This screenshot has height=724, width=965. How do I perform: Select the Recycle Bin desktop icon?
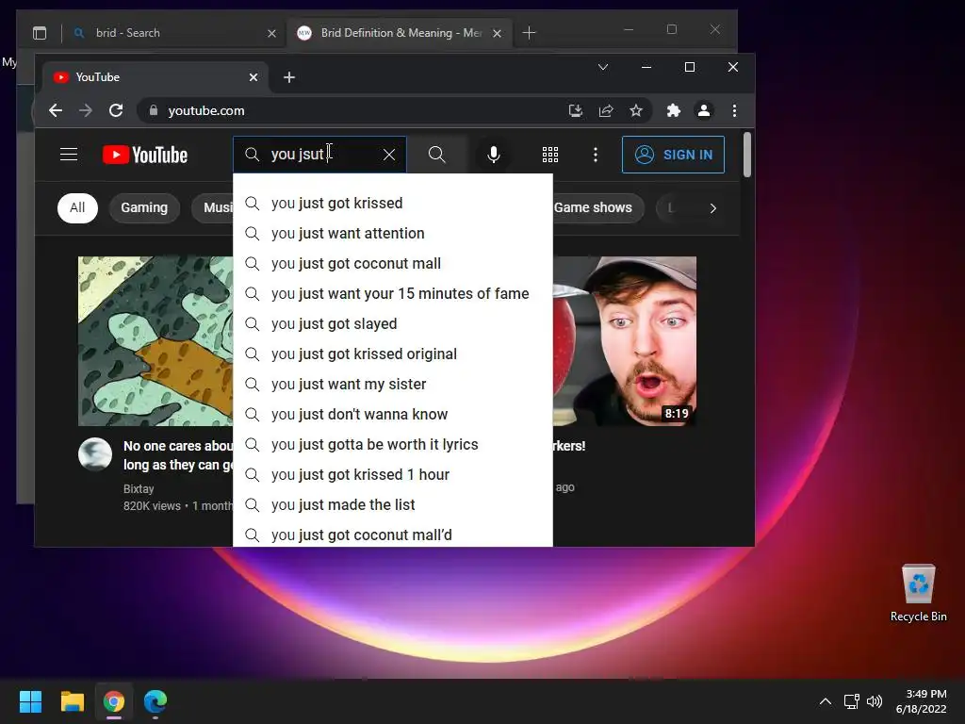pyautogui.click(x=918, y=593)
